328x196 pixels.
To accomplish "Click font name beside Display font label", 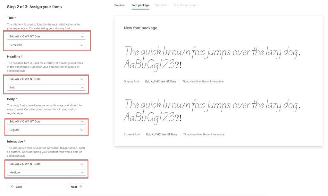I will coord(161,82).
